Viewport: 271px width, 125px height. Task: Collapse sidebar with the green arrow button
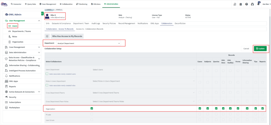(x=42, y=14)
